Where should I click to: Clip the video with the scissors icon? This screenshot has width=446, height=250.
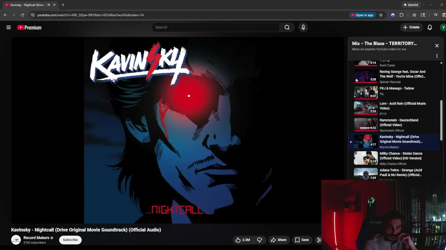pyautogui.click(x=318, y=240)
